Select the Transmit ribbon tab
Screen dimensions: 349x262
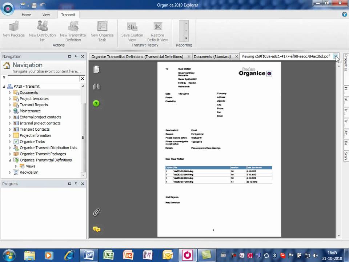pos(68,15)
